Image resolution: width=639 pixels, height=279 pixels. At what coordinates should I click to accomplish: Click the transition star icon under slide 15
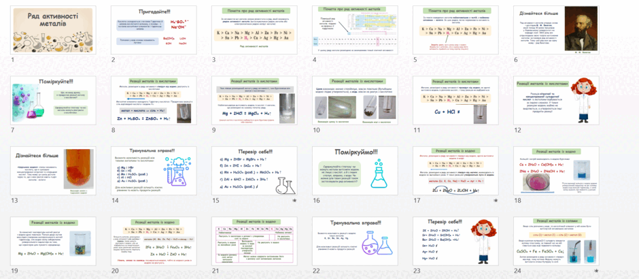pos(294,201)
